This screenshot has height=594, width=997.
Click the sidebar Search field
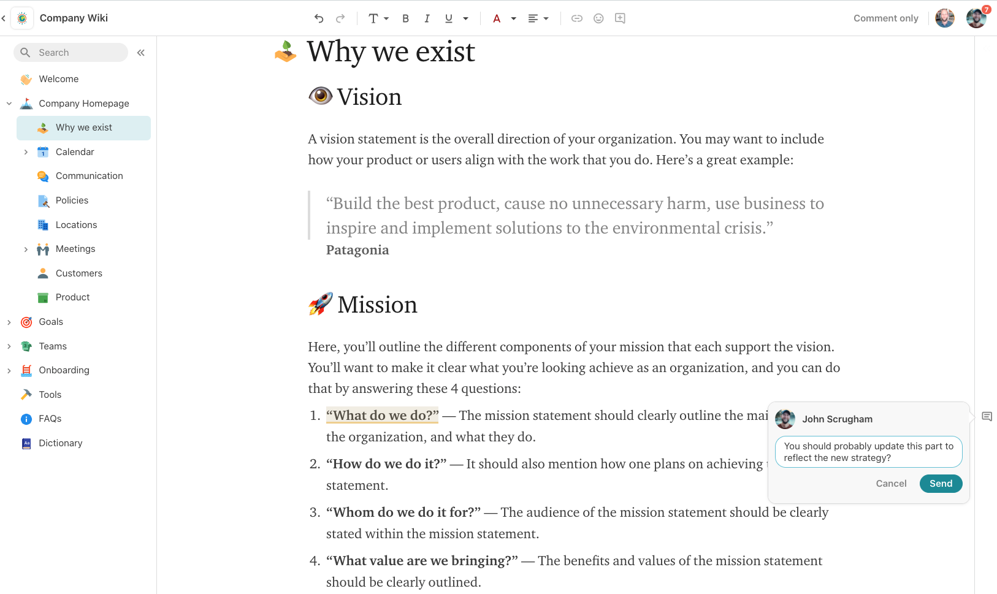click(71, 53)
